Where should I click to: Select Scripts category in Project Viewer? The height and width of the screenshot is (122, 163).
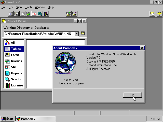(14, 79)
